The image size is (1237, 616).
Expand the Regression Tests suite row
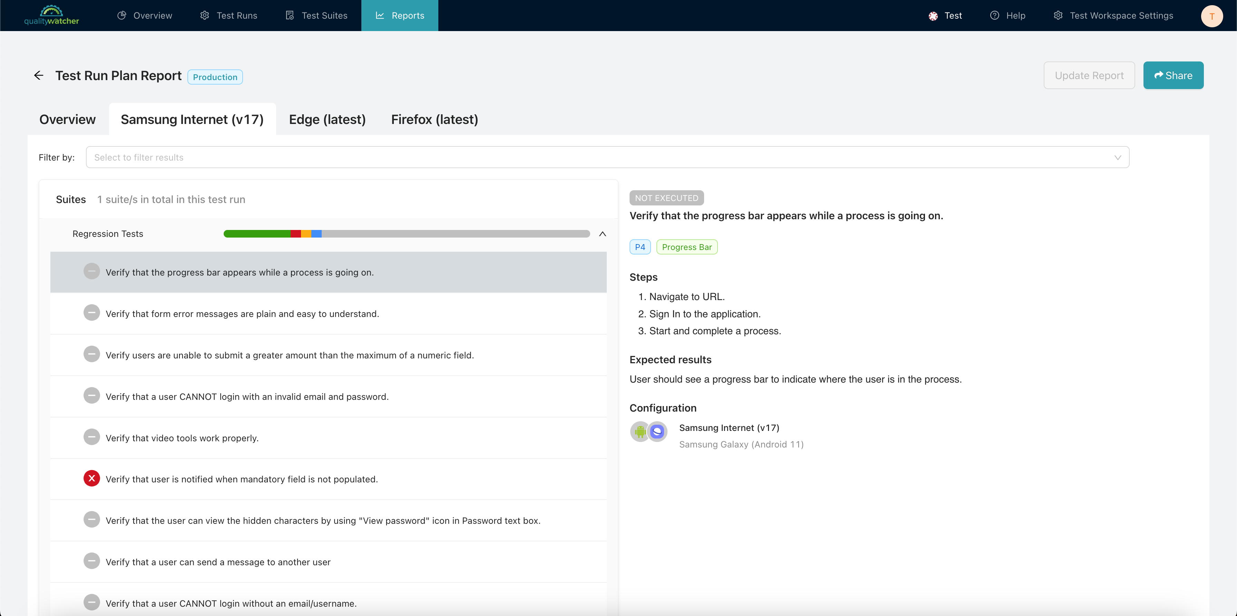[x=603, y=234]
